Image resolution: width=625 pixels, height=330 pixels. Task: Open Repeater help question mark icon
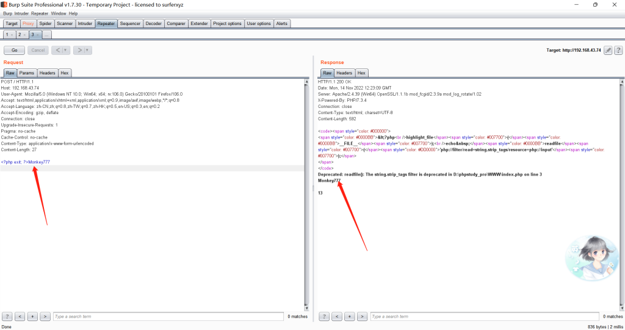[x=618, y=50]
